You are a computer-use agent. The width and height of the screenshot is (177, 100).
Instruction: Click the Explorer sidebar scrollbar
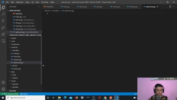click(x=41, y=61)
